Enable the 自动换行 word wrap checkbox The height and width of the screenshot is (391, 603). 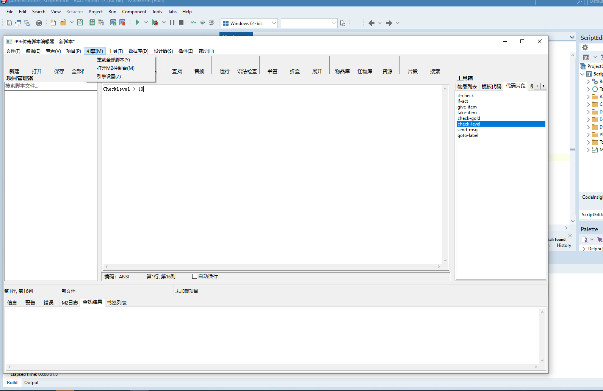194,276
